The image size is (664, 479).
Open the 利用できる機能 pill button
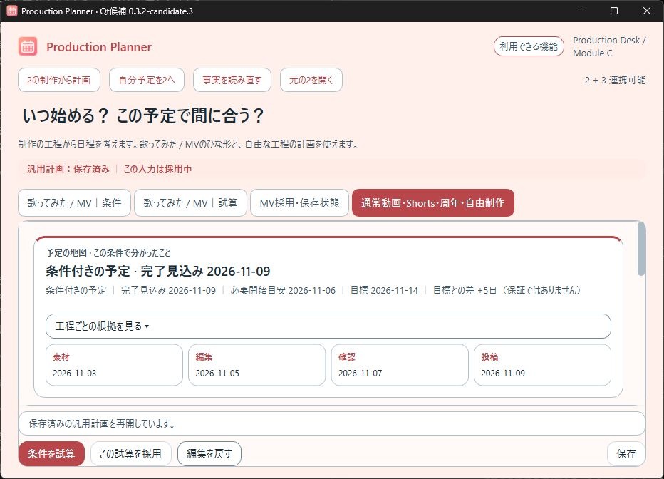[529, 46]
